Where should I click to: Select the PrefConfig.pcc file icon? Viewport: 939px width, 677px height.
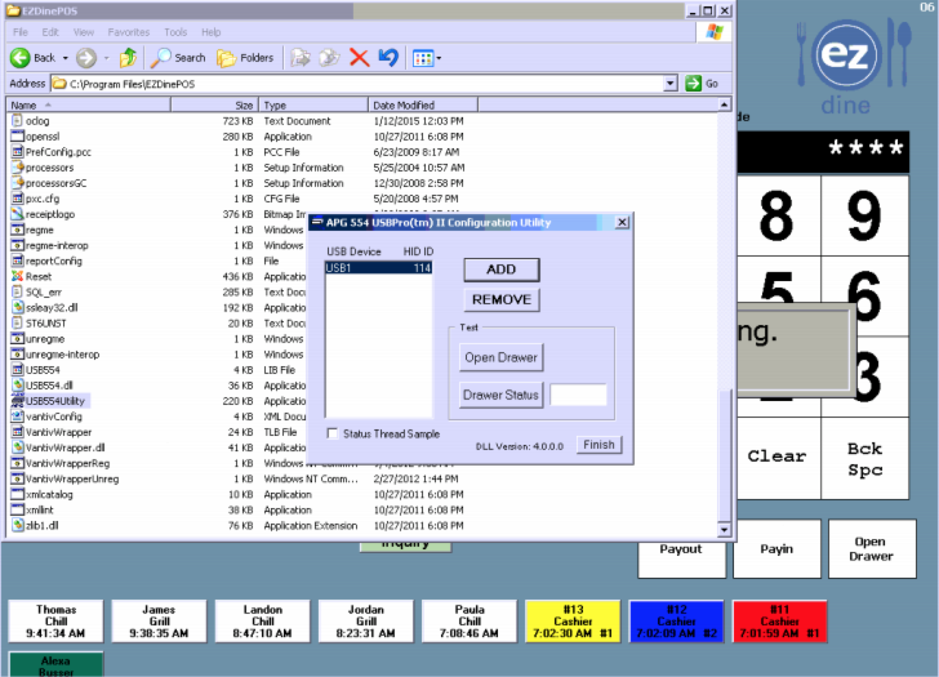[17, 152]
